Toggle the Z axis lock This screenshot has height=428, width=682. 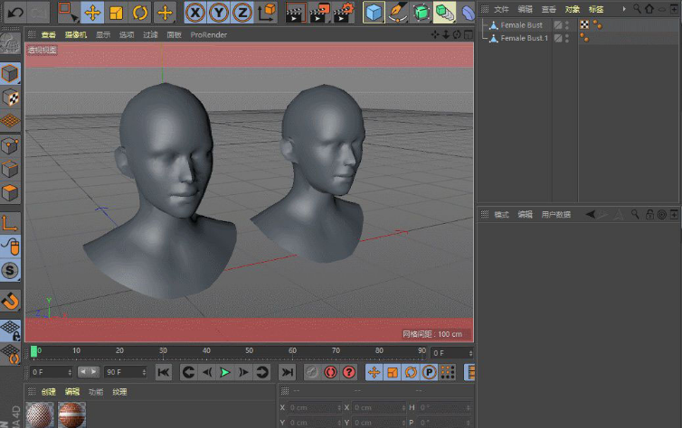242,13
